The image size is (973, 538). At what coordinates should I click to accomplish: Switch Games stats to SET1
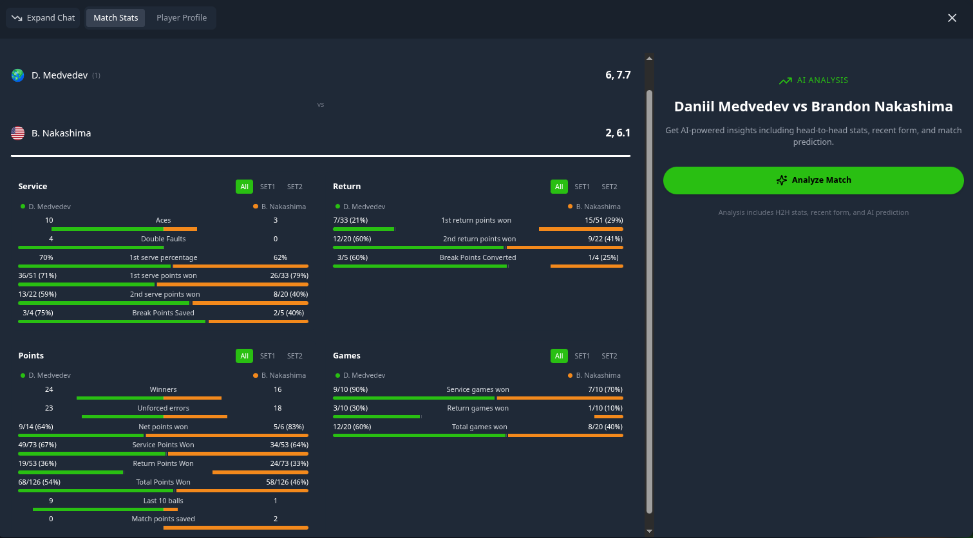(582, 355)
